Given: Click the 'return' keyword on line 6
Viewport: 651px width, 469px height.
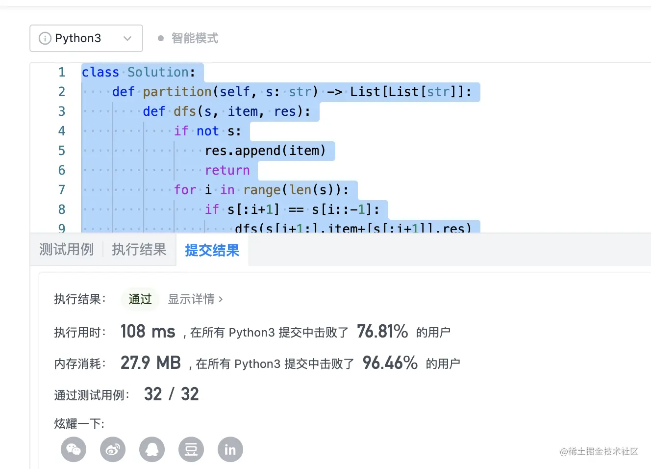Looking at the screenshot, I should tap(227, 170).
